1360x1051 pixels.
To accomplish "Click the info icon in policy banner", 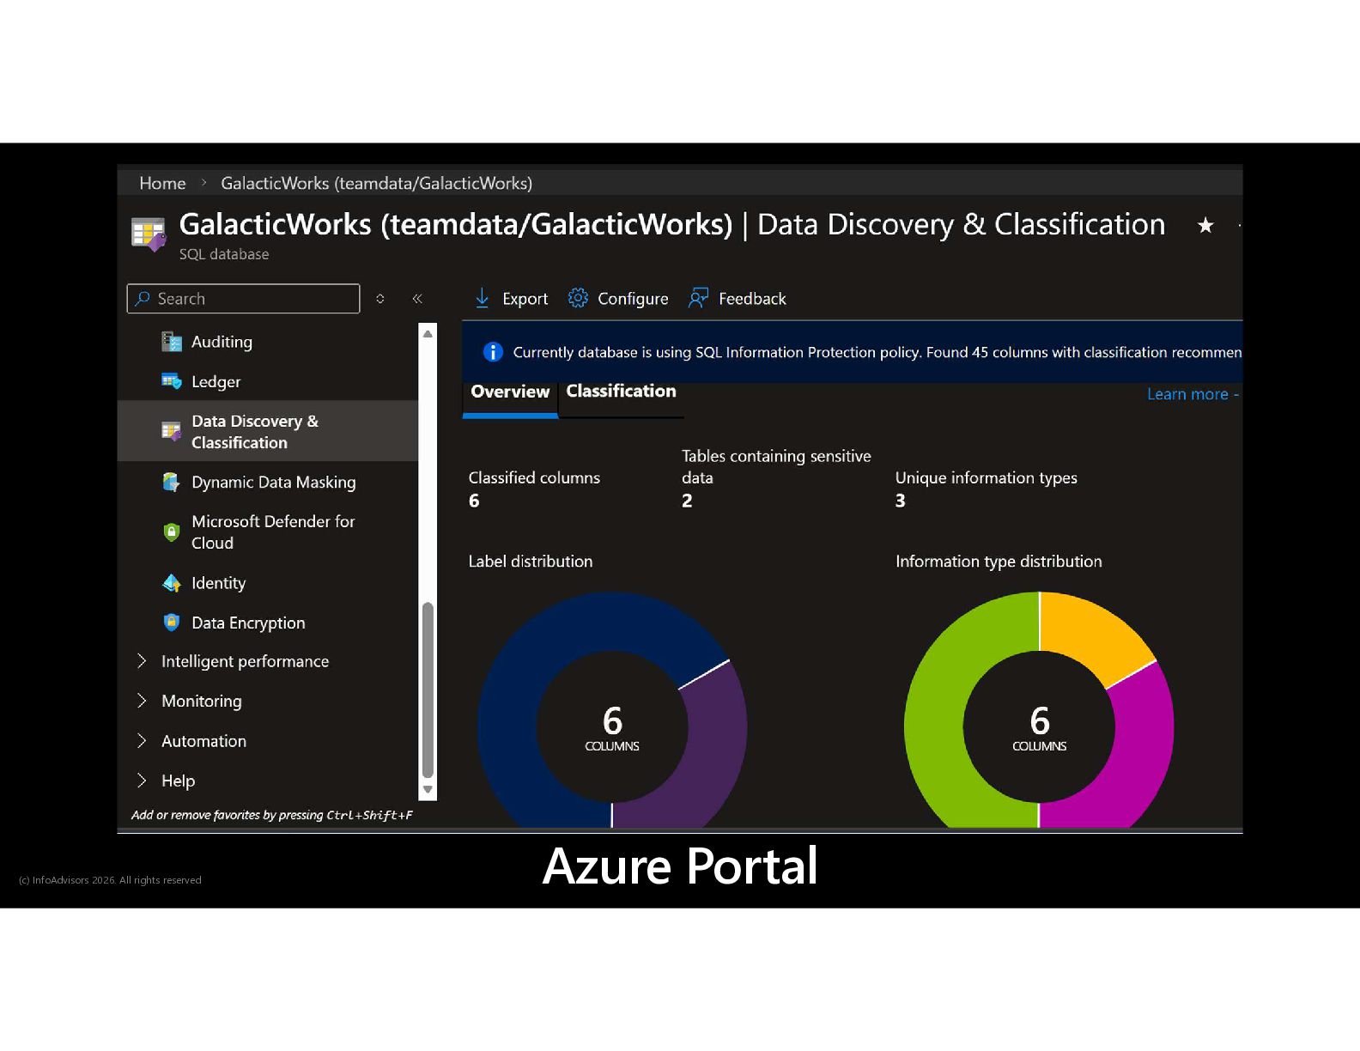I will (x=493, y=352).
